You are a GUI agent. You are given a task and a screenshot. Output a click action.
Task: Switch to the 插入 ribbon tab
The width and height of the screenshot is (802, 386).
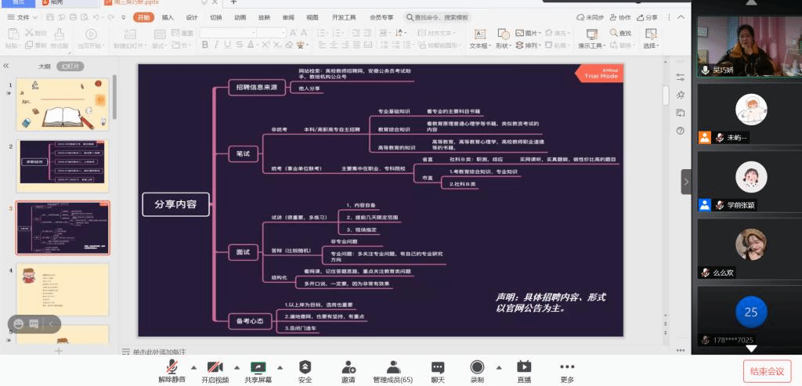(168, 16)
